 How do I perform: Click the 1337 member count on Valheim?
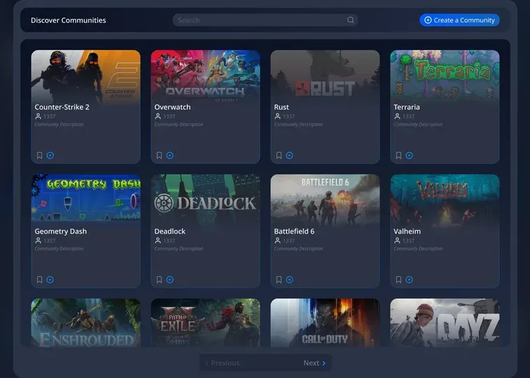tap(409, 241)
